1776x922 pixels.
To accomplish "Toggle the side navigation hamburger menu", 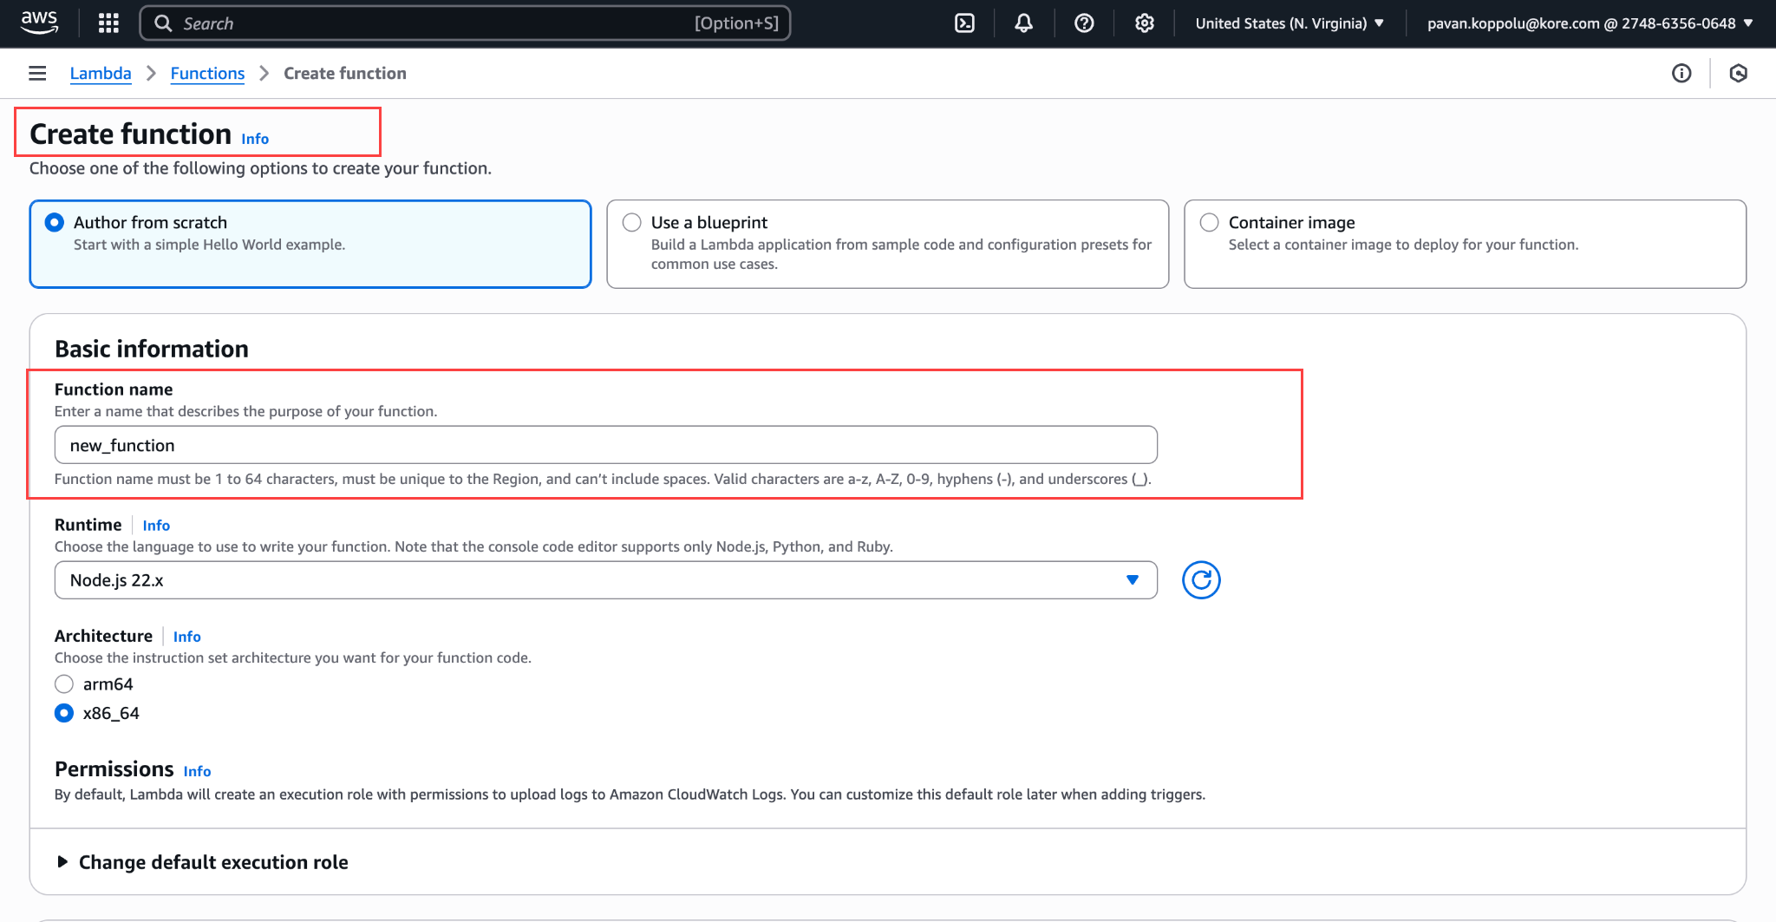I will [37, 74].
